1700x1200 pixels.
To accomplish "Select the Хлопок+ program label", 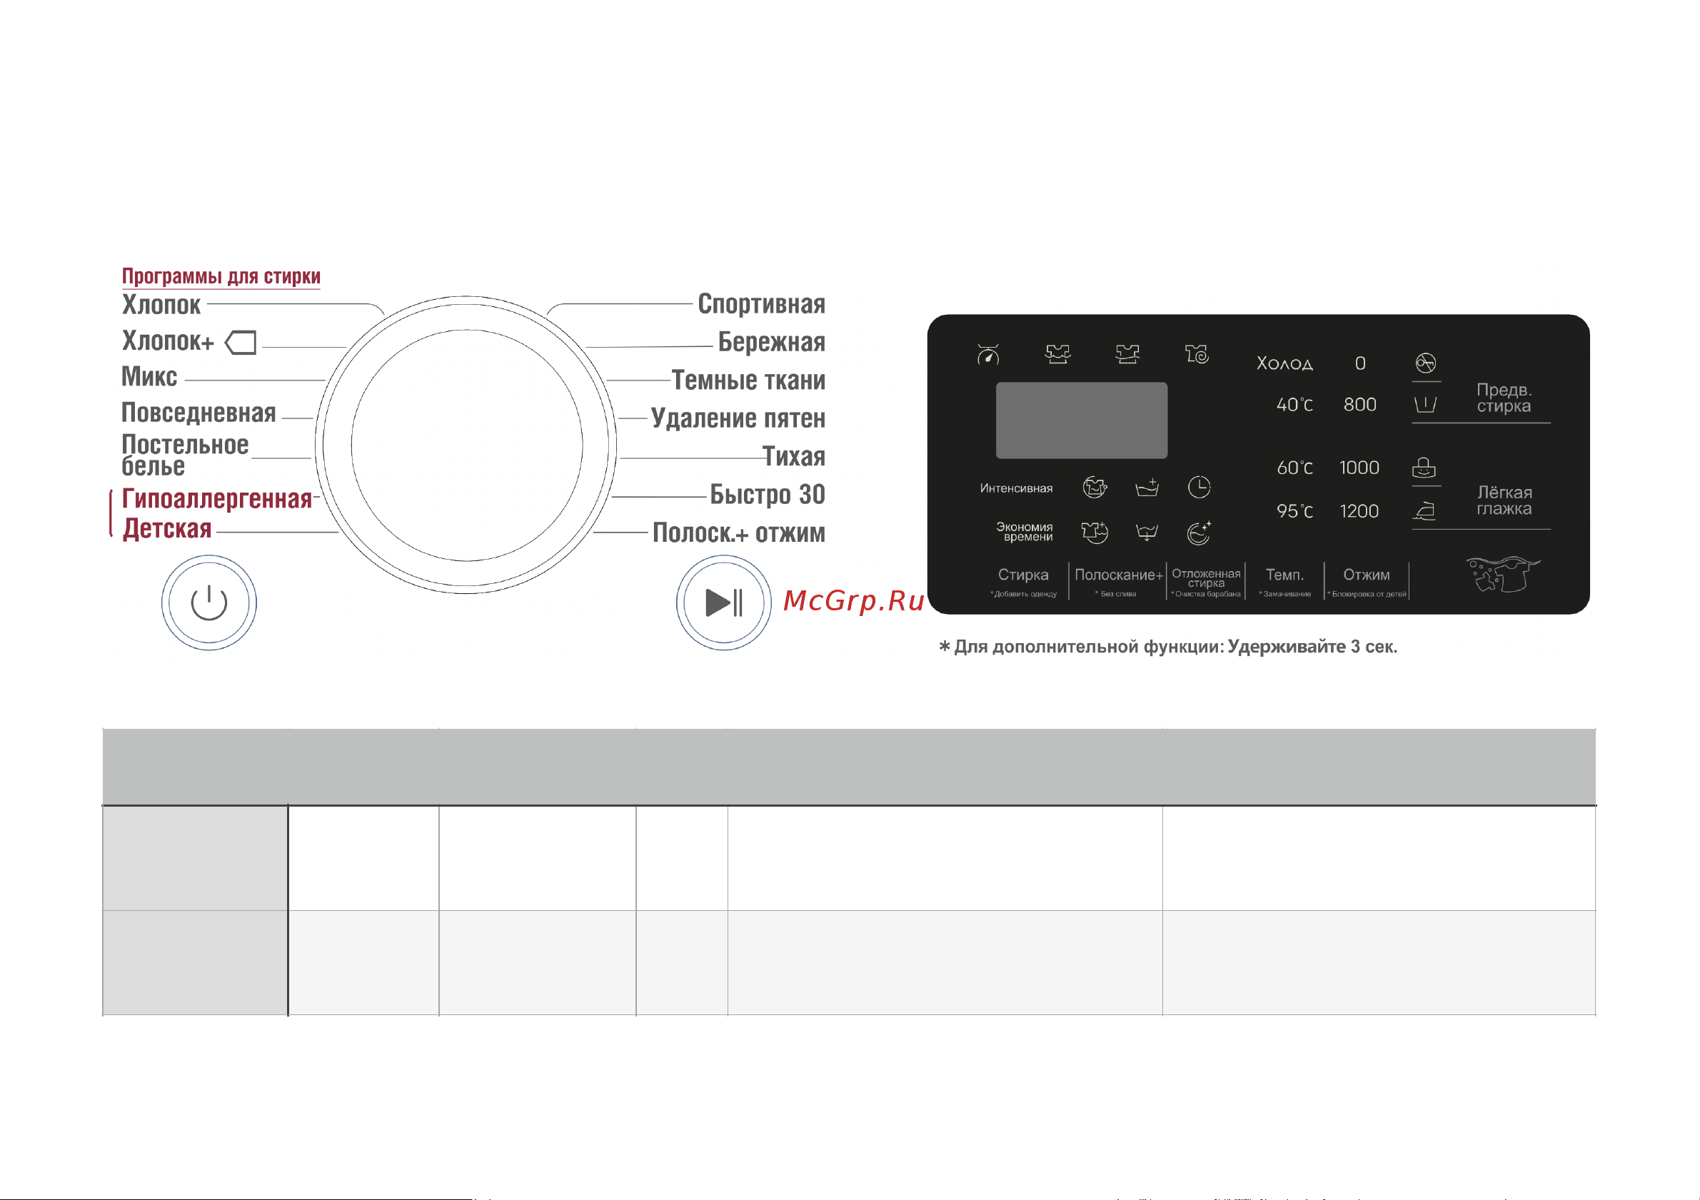I will [168, 341].
